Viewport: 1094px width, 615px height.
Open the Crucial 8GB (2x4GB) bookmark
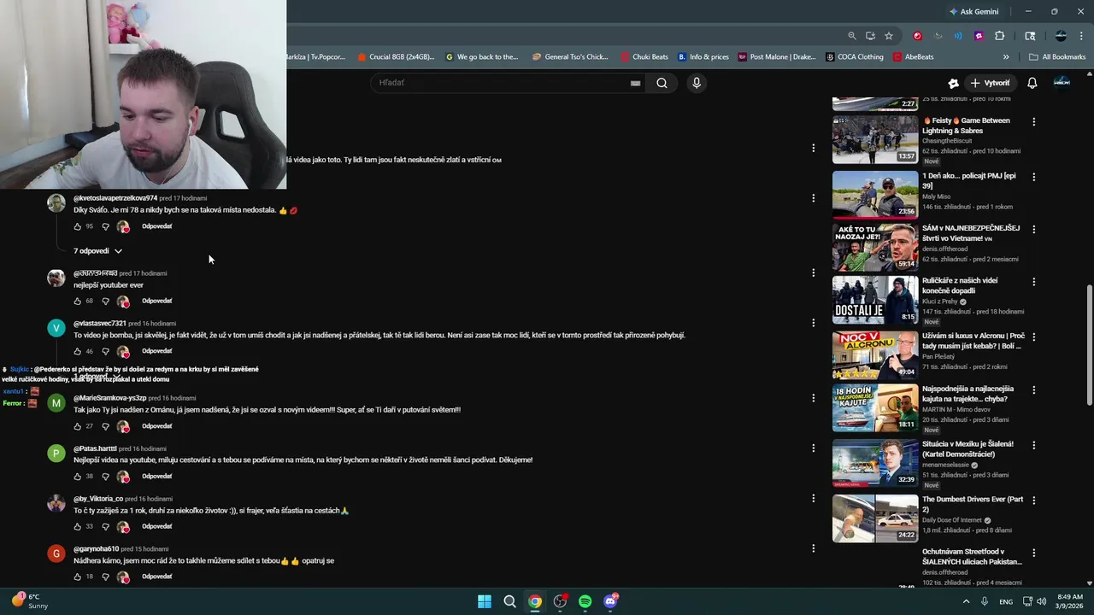point(395,57)
